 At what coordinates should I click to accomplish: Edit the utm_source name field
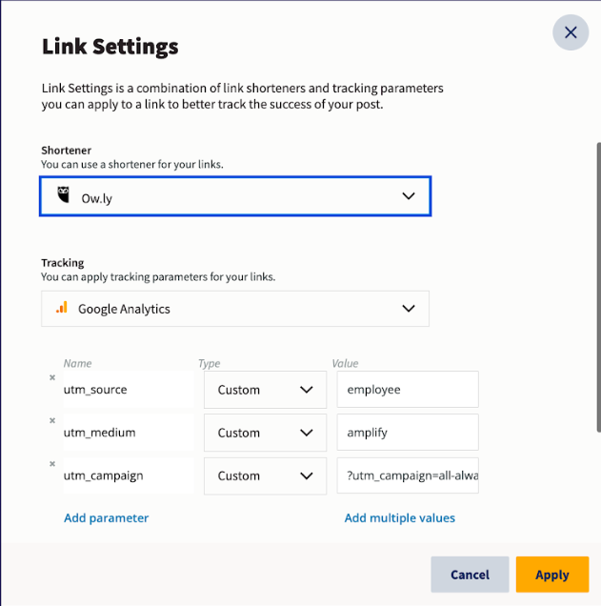click(x=129, y=390)
